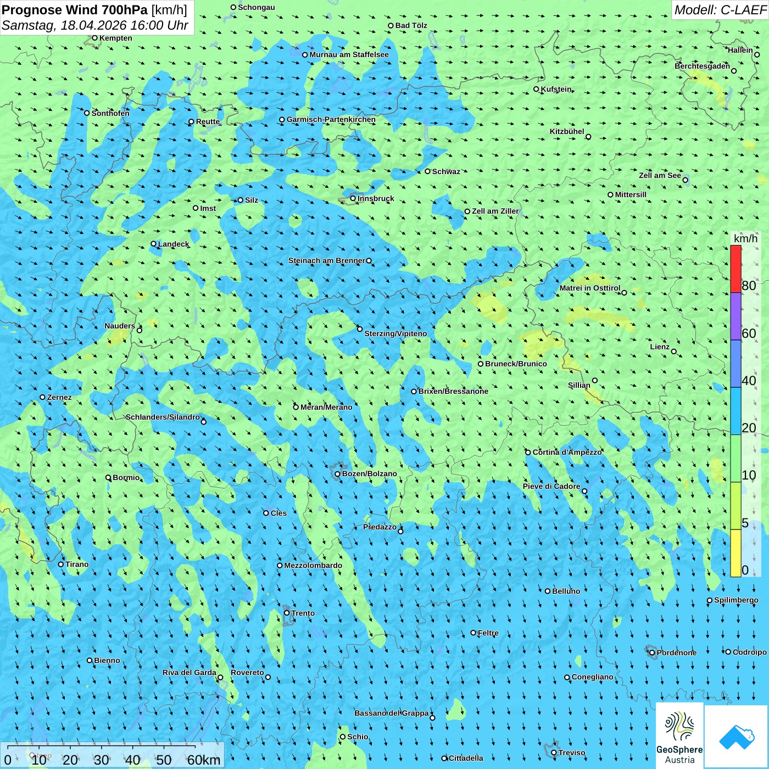Click the Tirano location marker
Image resolution: width=769 pixels, height=769 pixels.
coord(61,564)
